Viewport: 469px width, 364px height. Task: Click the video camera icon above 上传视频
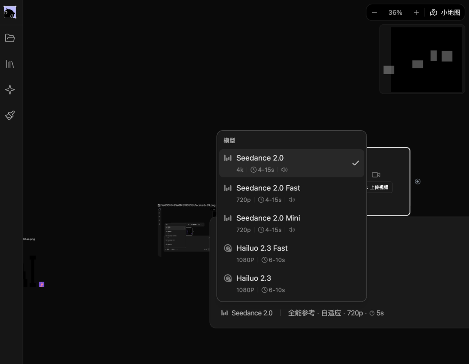point(376,174)
